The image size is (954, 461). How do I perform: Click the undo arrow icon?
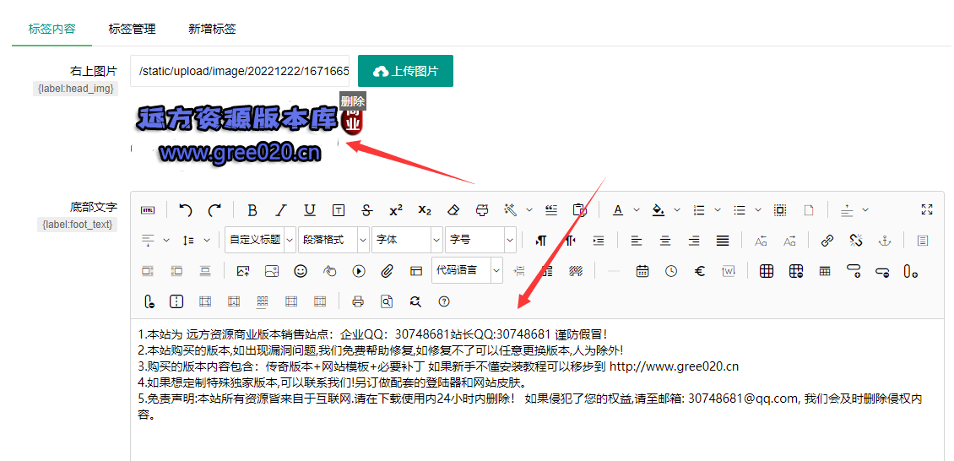click(186, 210)
